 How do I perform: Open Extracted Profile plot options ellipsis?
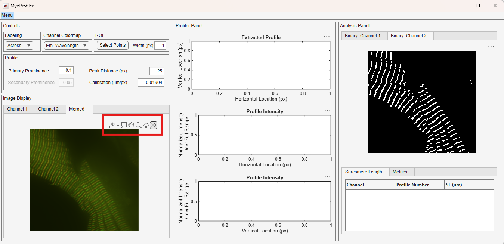point(327,37)
